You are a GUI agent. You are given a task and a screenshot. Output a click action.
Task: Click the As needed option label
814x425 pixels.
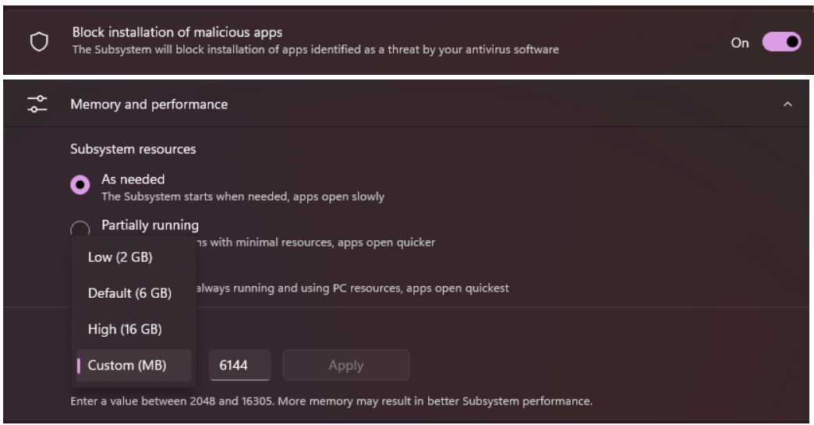(133, 179)
